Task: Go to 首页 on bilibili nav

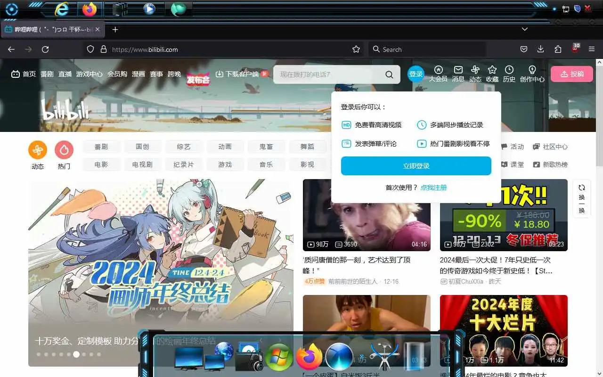Action: pyautogui.click(x=24, y=74)
